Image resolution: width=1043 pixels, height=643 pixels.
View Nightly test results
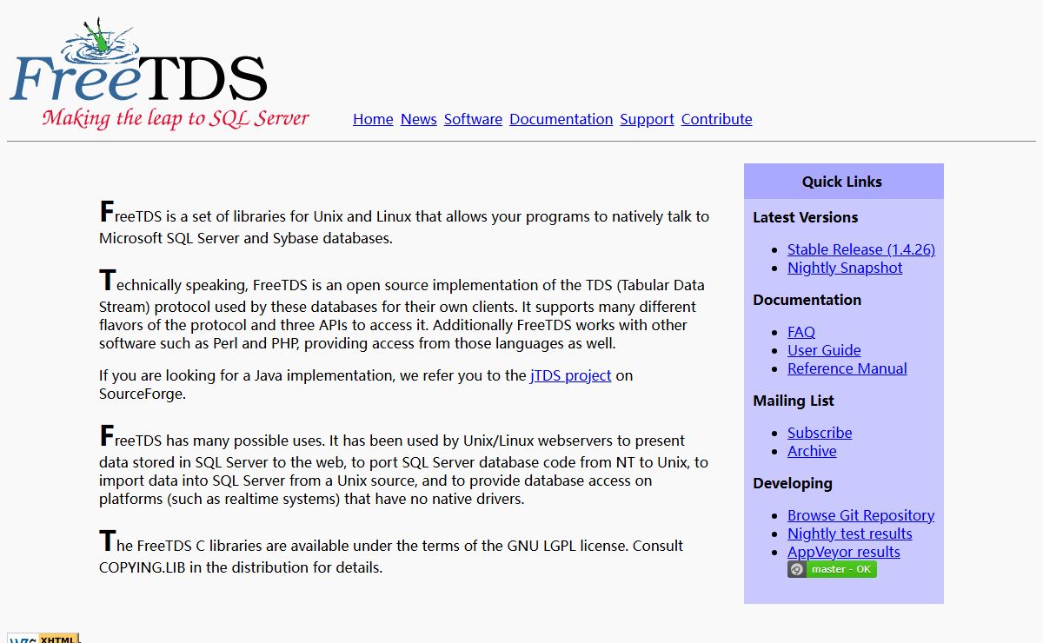coord(850,534)
